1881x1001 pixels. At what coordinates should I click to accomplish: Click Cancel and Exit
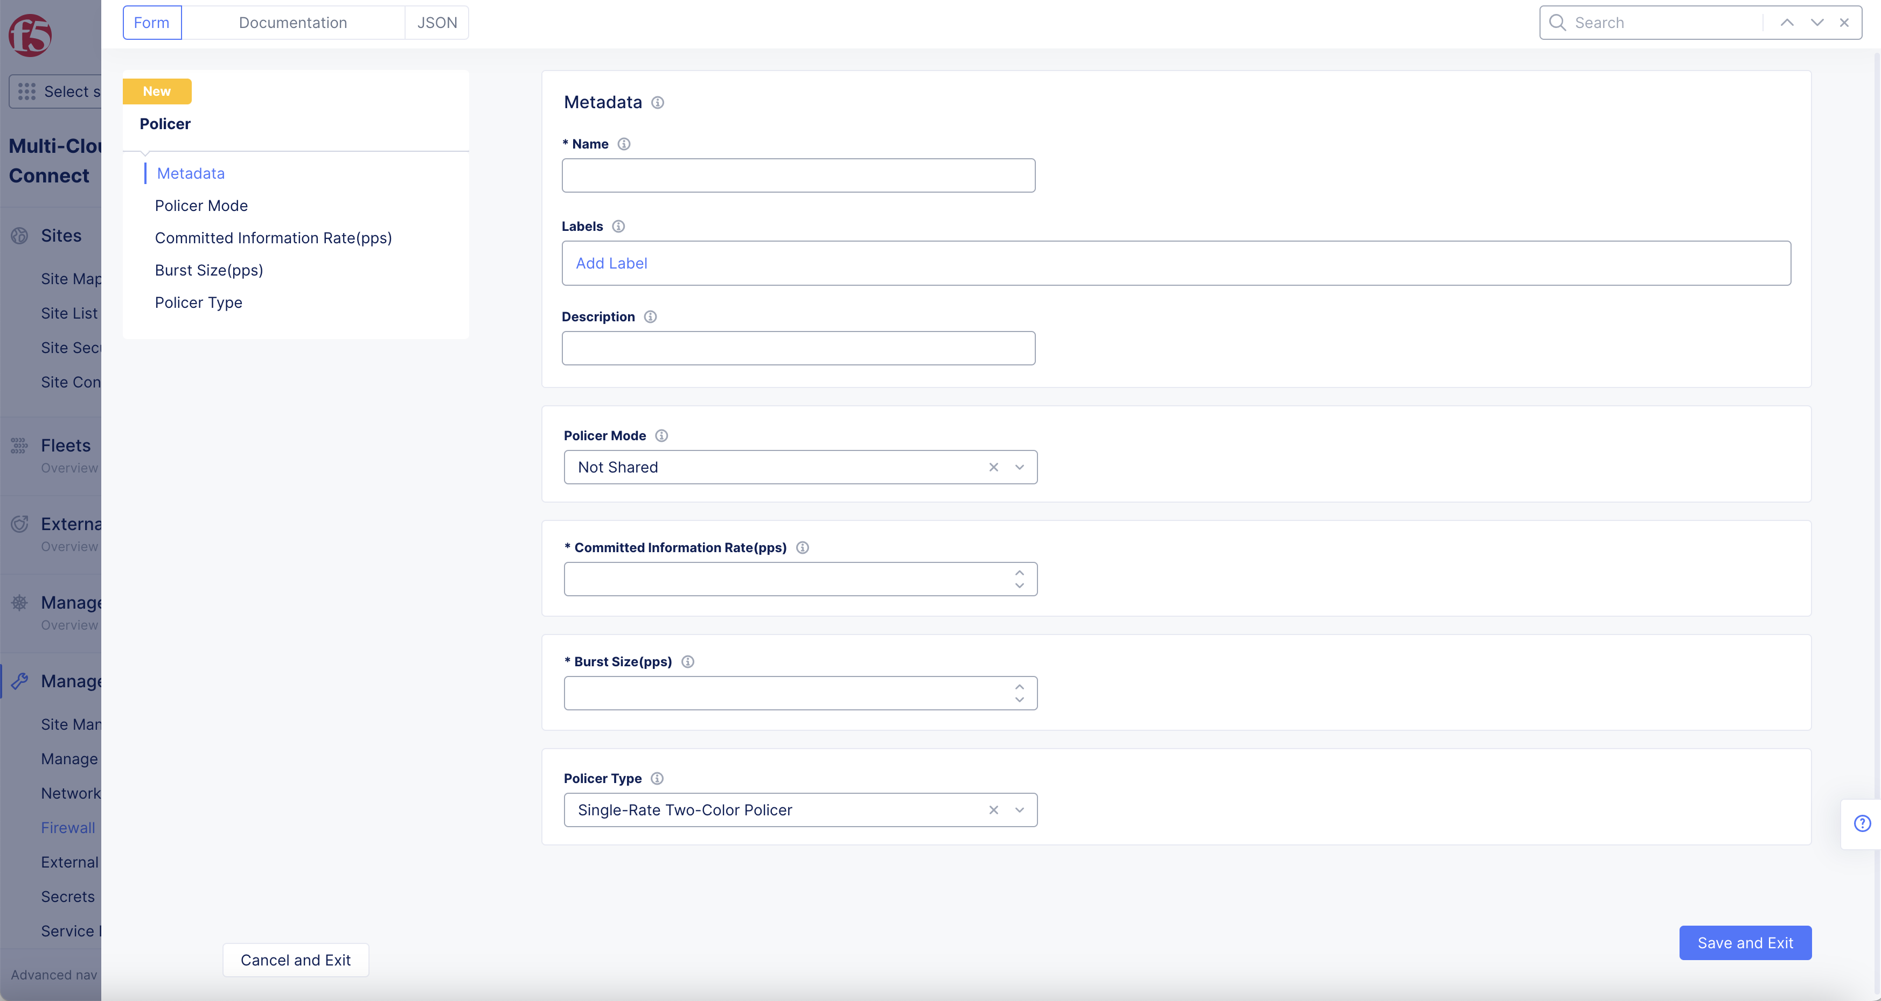click(x=295, y=960)
